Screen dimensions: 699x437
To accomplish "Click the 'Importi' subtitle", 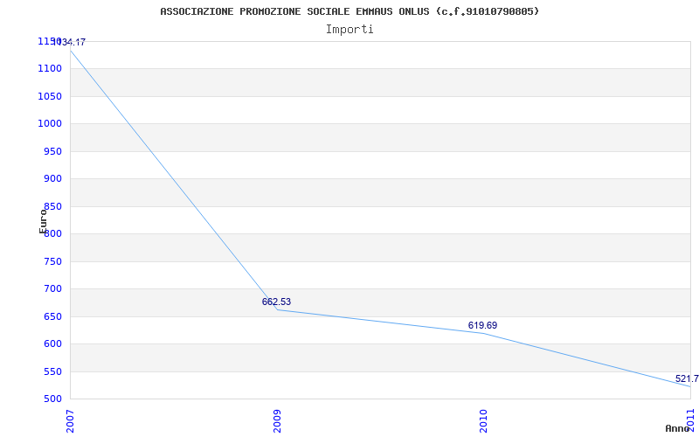I will click(349, 30).
